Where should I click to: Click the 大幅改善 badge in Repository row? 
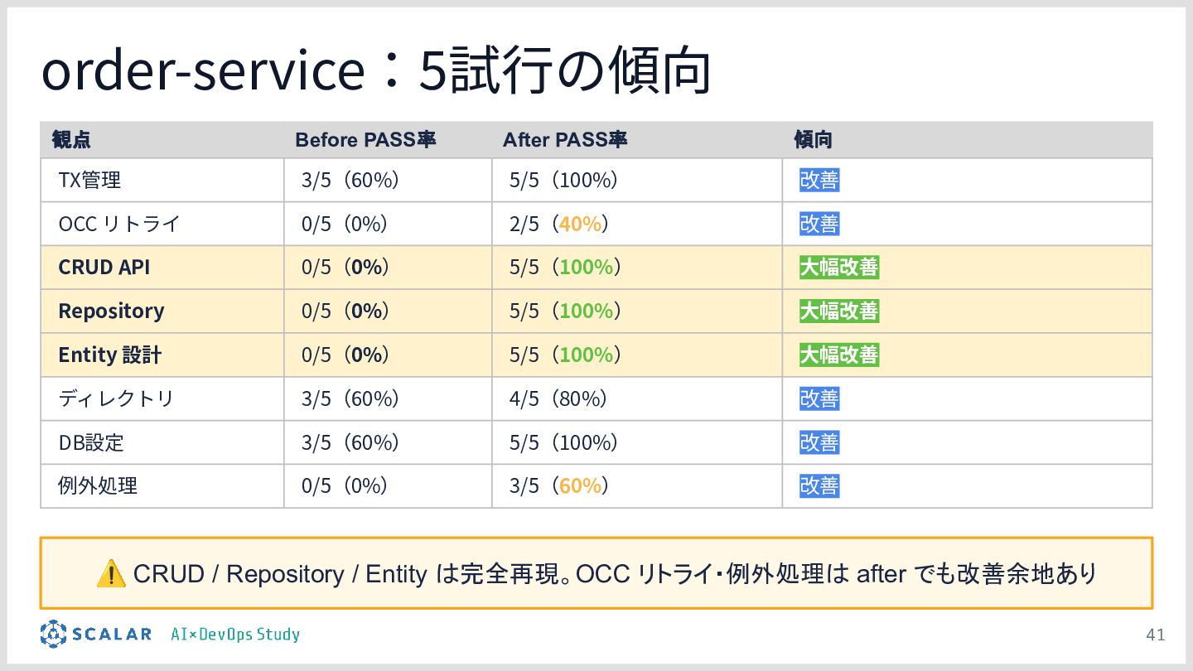coord(838,311)
